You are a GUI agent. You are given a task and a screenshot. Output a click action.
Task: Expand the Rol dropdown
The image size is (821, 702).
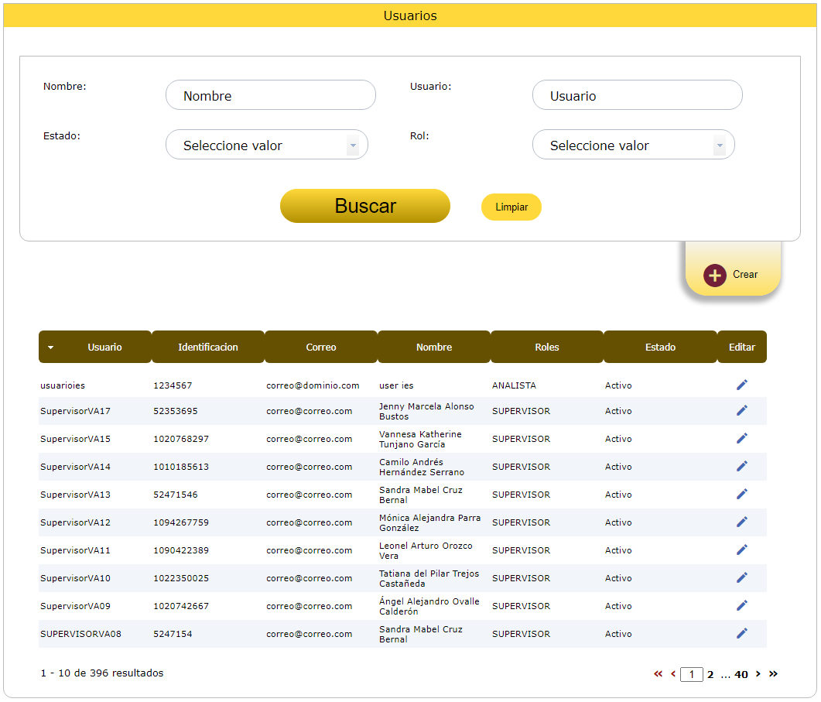point(633,145)
